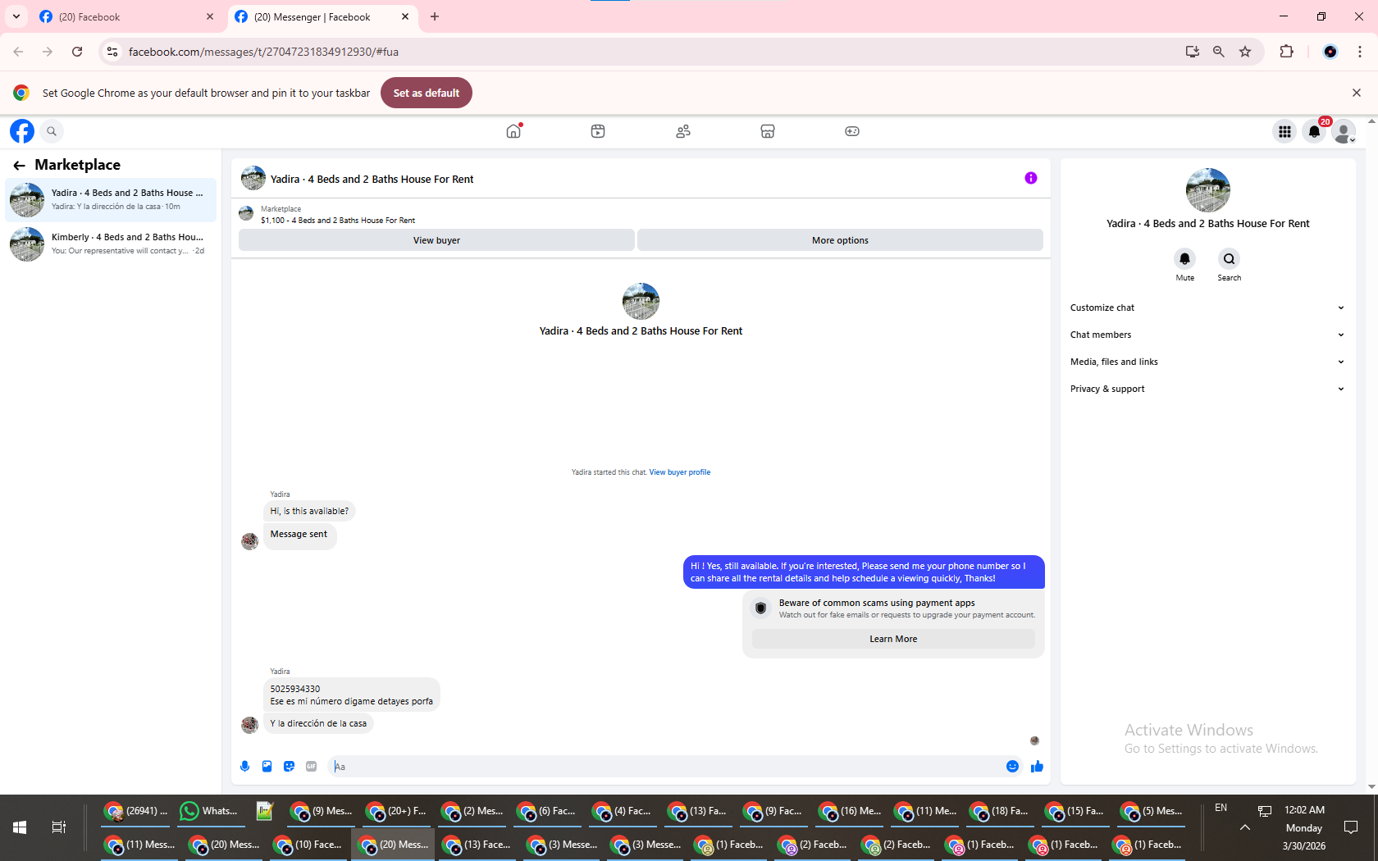This screenshot has width=1378, height=861.
Task: Send a voice clip with microphone icon
Action: (244, 767)
